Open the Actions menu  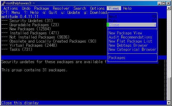pyautogui.click(x=11, y=8)
